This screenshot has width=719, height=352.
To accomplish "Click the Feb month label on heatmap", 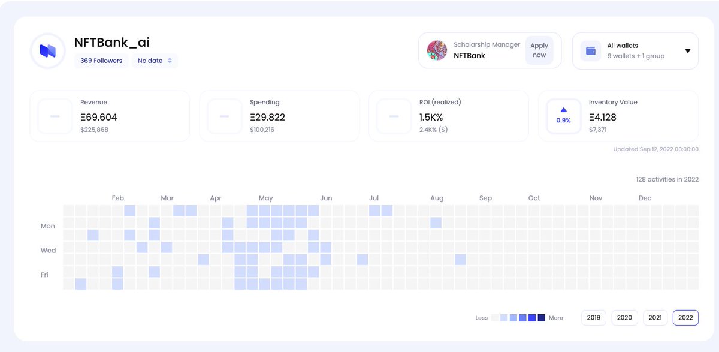I will 118,198.
